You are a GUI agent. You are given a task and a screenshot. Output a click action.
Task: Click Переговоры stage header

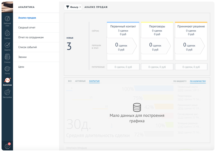(x=157, y=26)
